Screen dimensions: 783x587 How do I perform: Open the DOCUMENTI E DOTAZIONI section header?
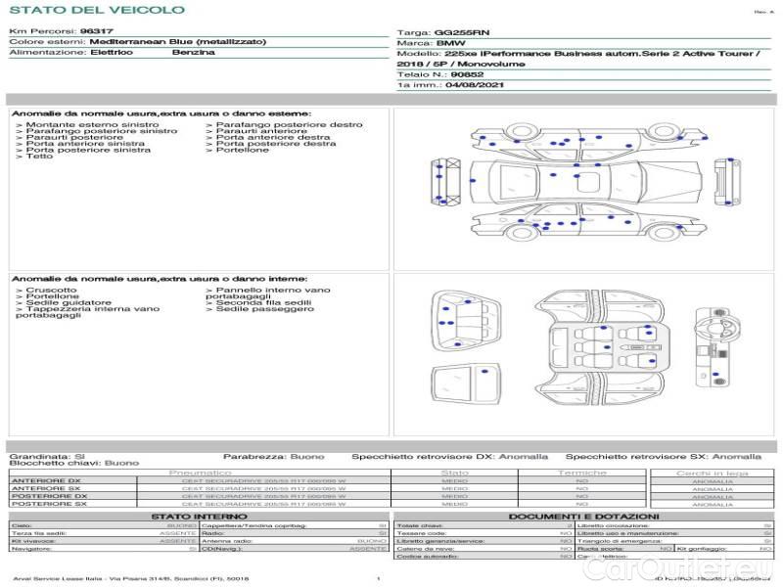coord(583,517)
